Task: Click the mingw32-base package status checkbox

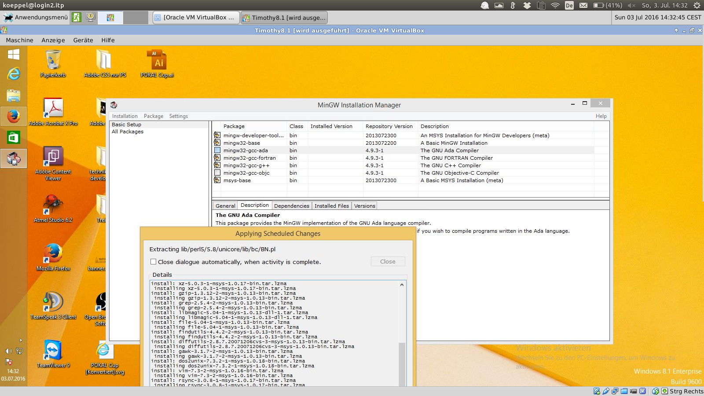Action: tap(217, 143)
